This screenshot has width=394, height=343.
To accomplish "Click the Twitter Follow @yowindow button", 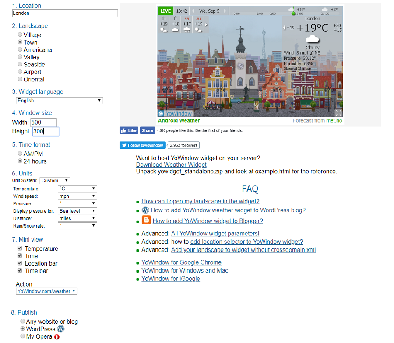I will coord(143,145).
